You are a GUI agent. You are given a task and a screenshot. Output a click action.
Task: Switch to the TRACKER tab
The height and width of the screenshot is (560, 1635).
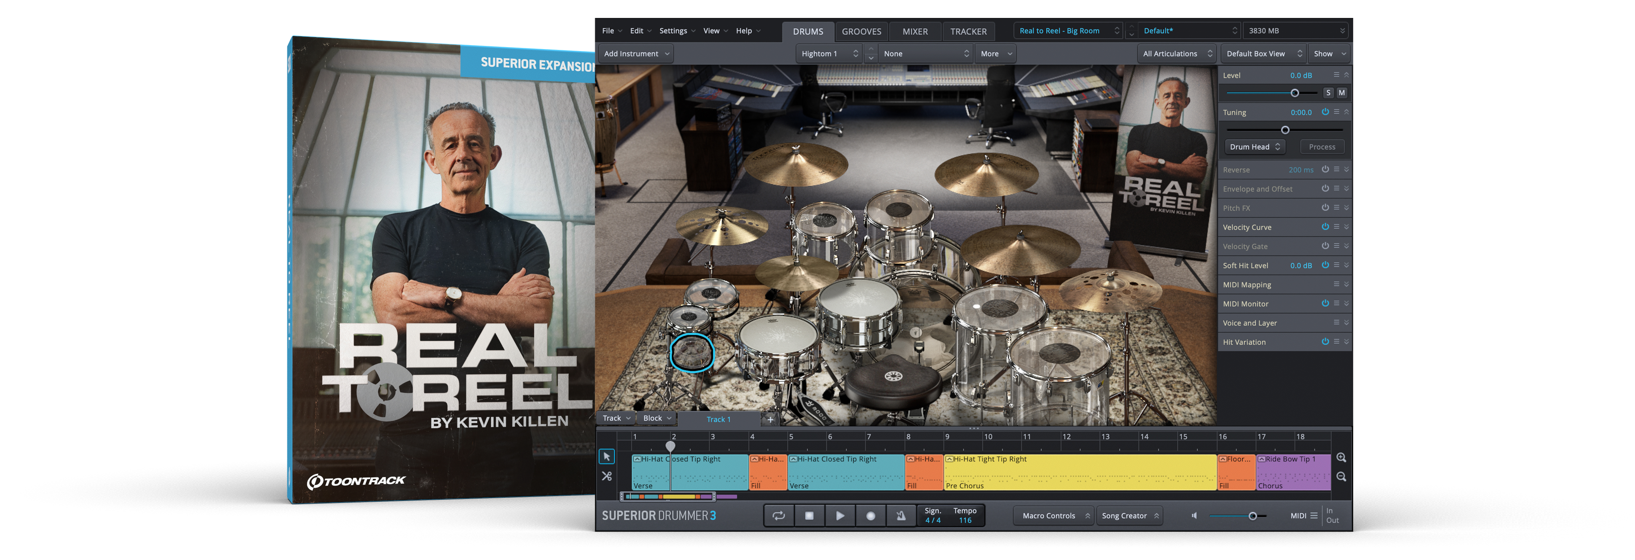coord(968,31)
